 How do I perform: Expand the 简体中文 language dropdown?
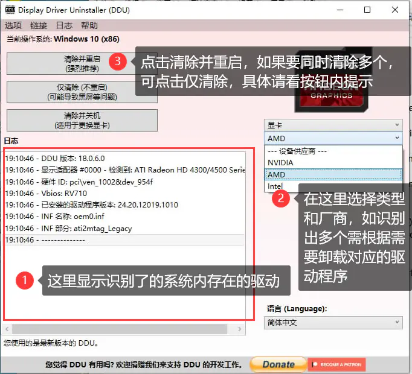point(333,323)
